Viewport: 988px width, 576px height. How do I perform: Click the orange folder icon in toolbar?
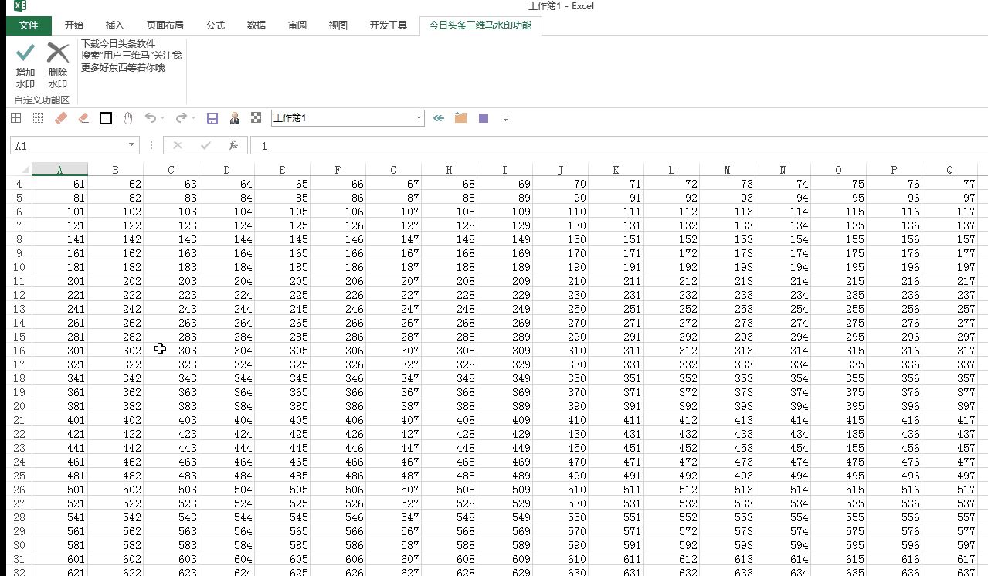461,118
